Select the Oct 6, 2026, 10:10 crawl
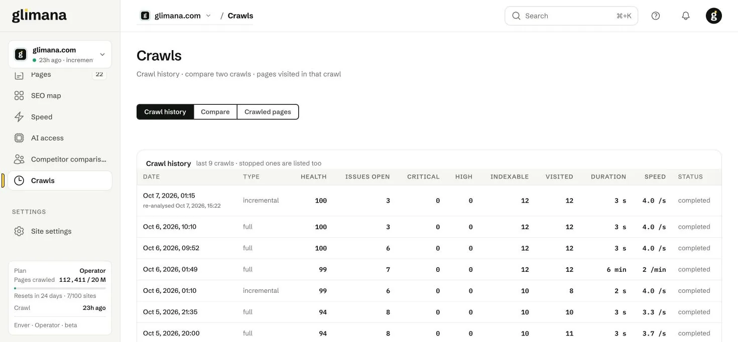The width and height of the screenshot is (738, 342). point(429,227)
